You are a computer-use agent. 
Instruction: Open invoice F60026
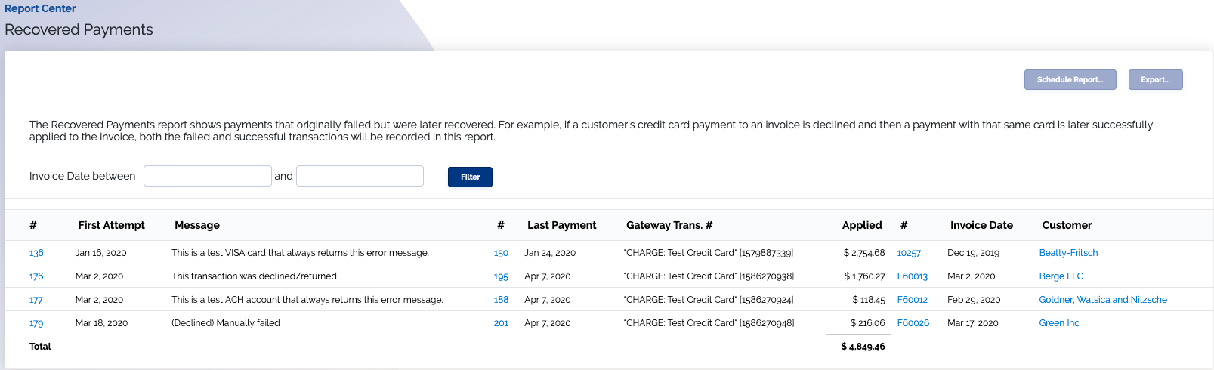(913, 323)
